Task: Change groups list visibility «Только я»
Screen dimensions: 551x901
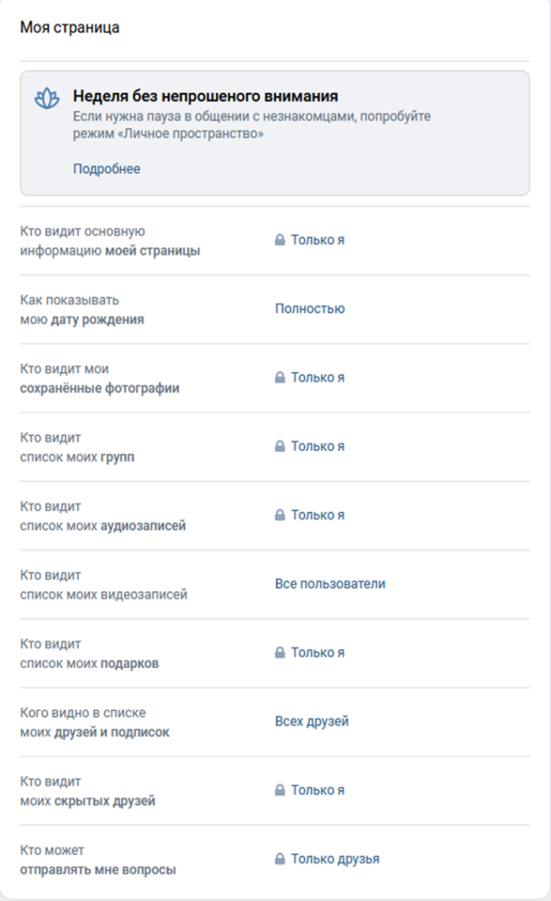Action: [317, 446]
